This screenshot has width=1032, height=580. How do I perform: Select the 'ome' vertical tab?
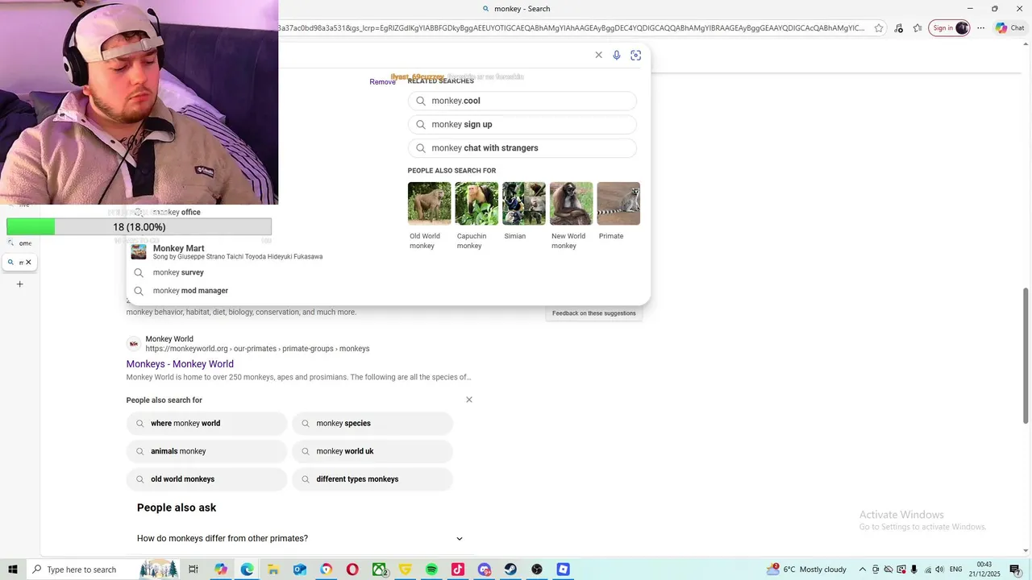[20, 242]
